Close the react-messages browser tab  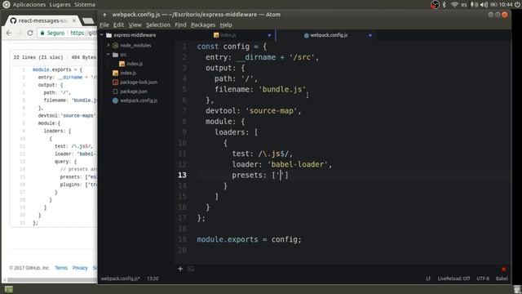74,20
